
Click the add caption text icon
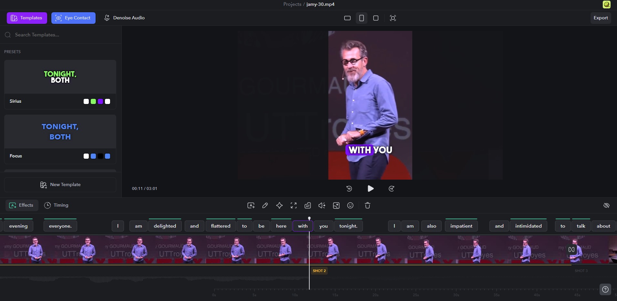pos(251,205)
